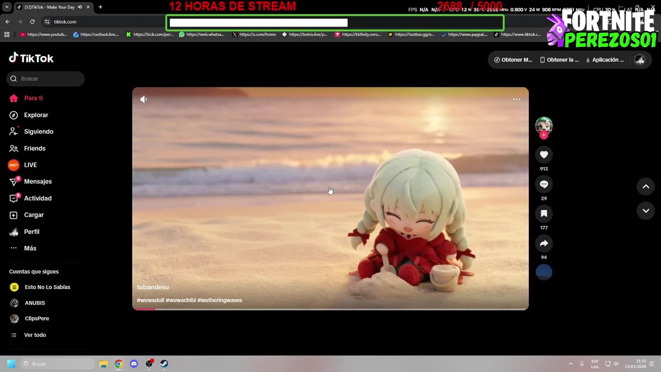Open Discord from the taskbar

[134, 364]
